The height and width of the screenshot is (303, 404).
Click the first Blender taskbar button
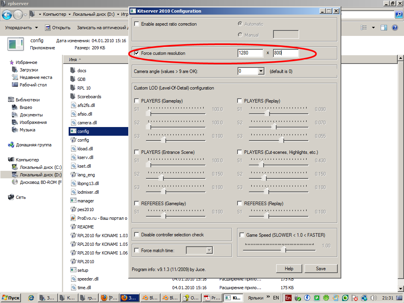(x=150, y=298)
